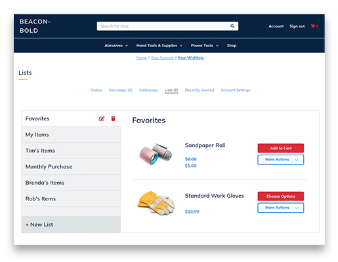
Task: Click the Beacon-Bold store logo
Action: 35,26
